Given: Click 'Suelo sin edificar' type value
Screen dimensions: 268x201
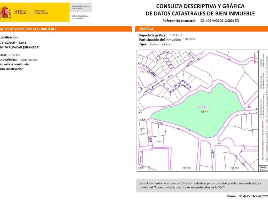Looking at the screenshot, I should (160, 44).
